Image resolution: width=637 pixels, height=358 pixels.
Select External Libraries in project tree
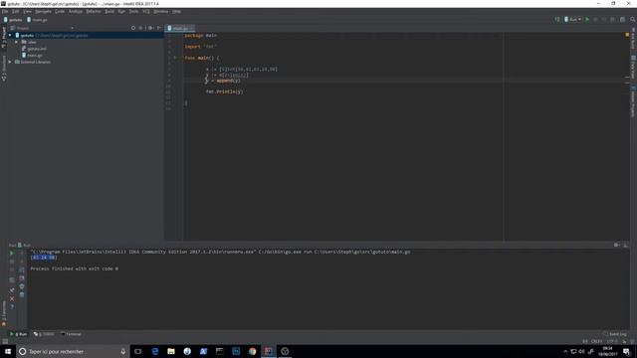[33, 62]
